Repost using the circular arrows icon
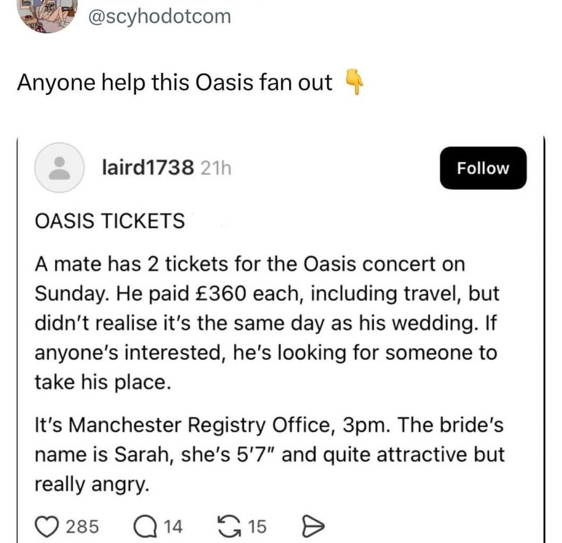Screen dimensions: 562x543 230,527
